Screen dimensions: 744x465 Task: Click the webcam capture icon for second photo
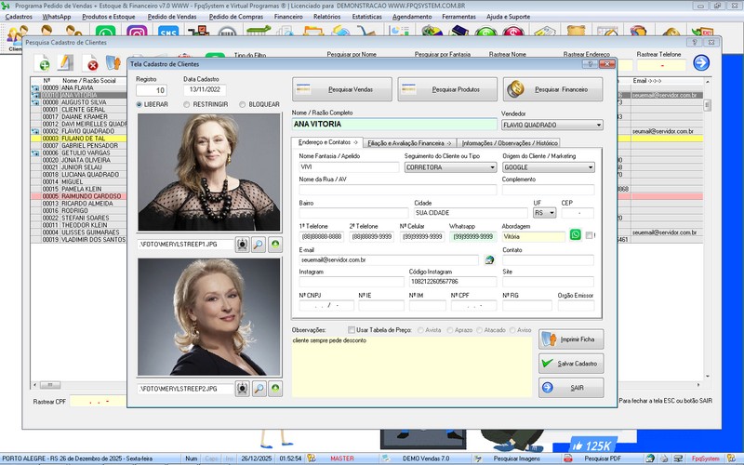point(243,388)
